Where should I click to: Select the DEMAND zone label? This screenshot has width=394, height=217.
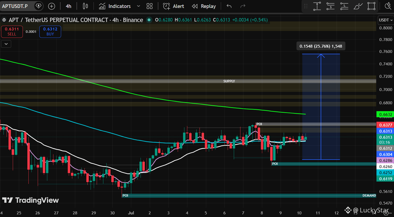tap(369, 196)
